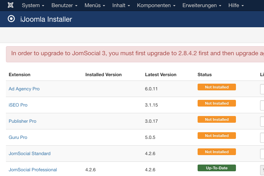Click latest version 6.0.11
Image resolution: width=264 pixels, height=176 pixels.
click(151, 89)
